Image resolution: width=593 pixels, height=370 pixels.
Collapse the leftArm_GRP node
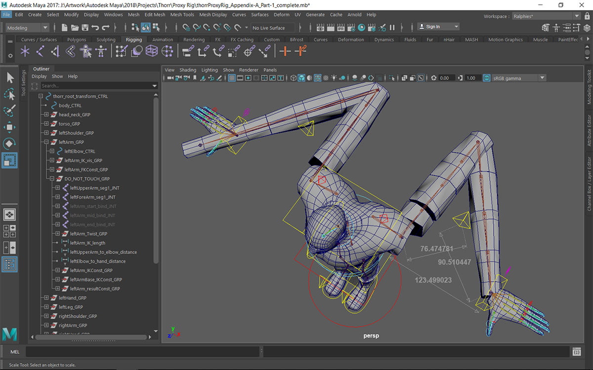click(x=46, y=142)
